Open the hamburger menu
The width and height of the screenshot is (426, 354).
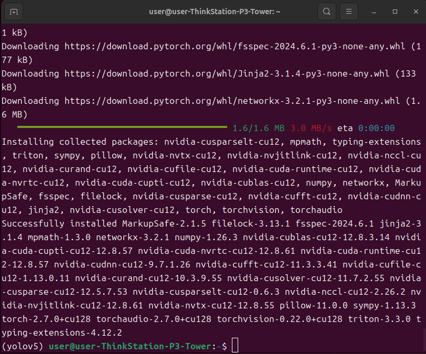349,12
